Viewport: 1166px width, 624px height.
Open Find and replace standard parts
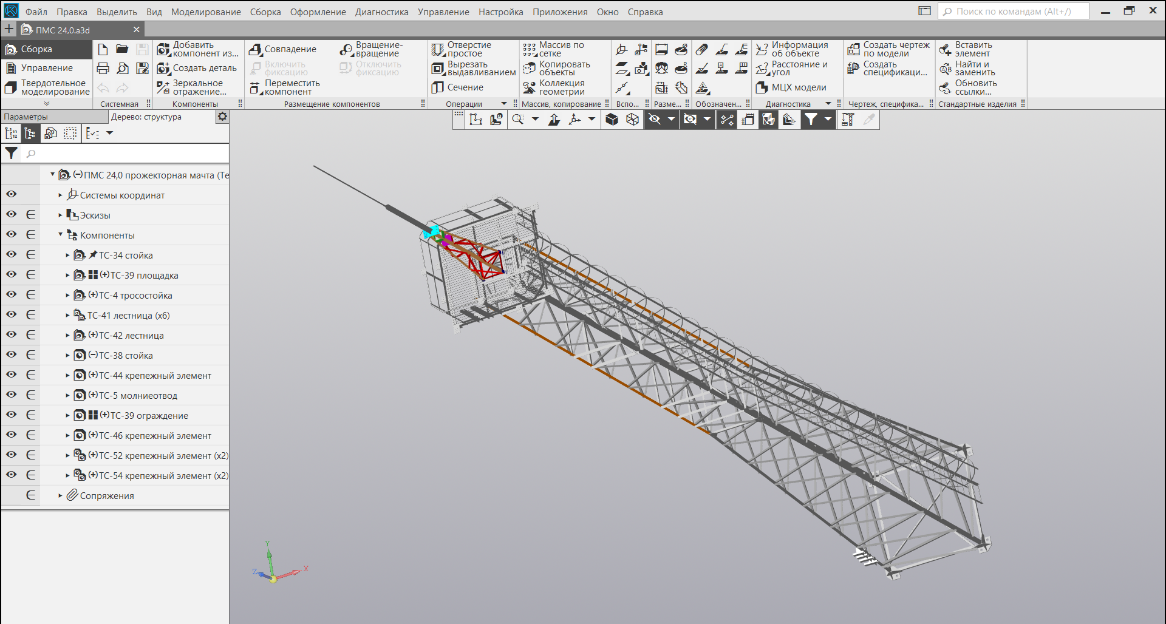click(x=967, y=68)
